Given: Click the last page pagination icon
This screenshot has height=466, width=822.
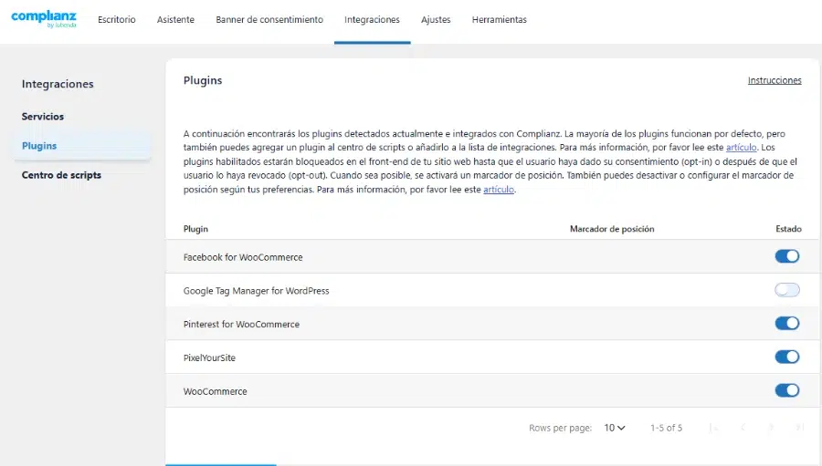Looking at the screenshot, I should (x=799, y=428).
